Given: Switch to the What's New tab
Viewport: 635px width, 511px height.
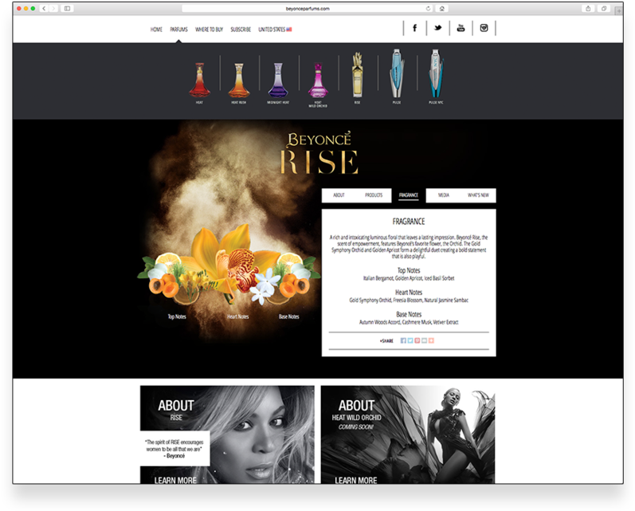Looking at the screenshot, I should [478, 195].
